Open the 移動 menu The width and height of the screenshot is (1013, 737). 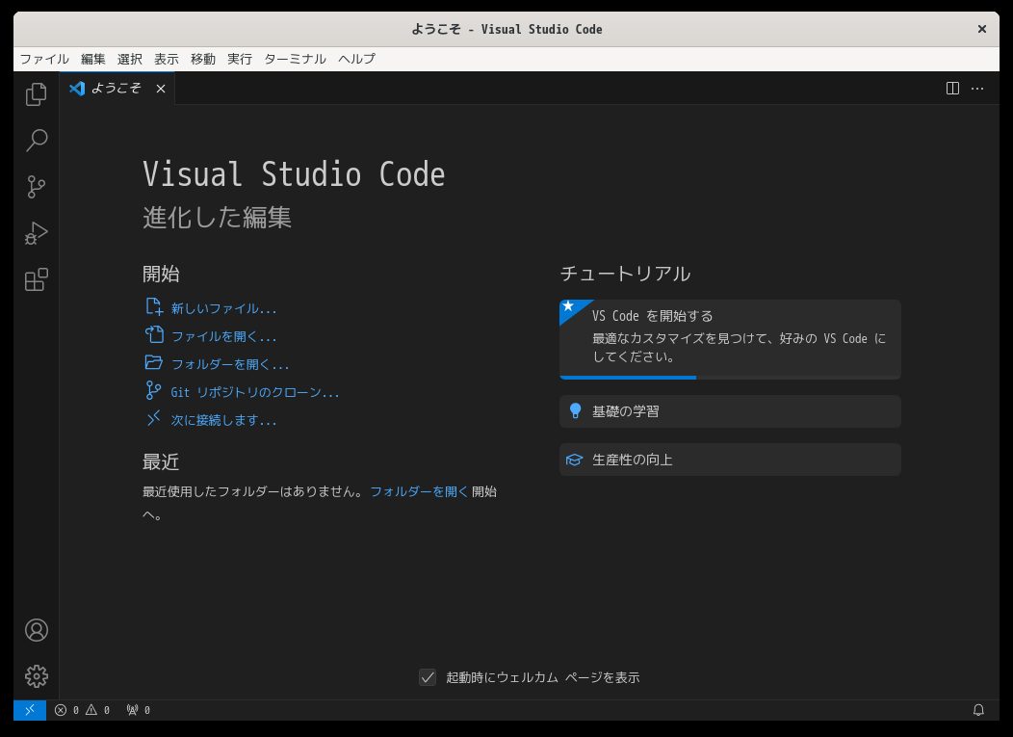[x=203, y=59]
